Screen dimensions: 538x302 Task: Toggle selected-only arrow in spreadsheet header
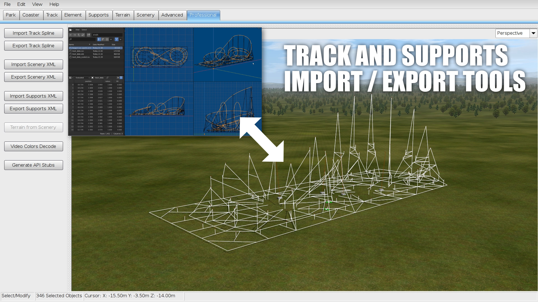(x=118, y=78)
